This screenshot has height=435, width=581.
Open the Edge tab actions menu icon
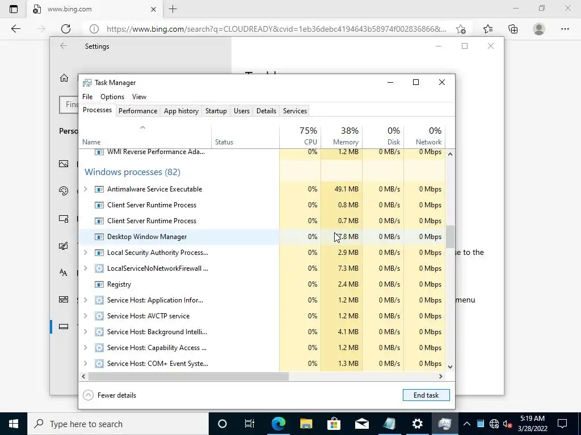pyautogui.click(x=14, y=9)
